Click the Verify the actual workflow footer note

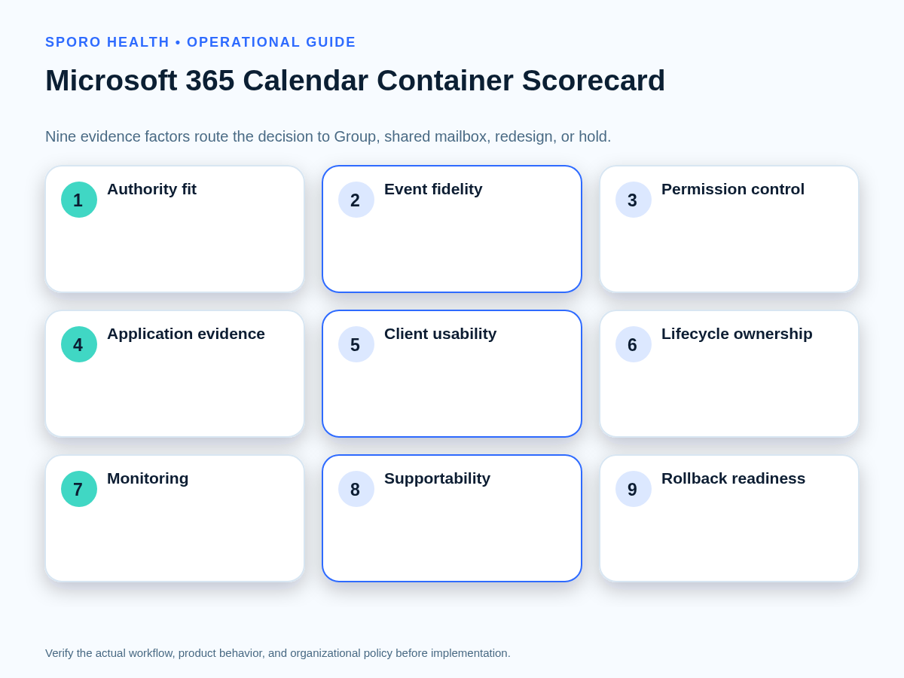tap(278, 653)
